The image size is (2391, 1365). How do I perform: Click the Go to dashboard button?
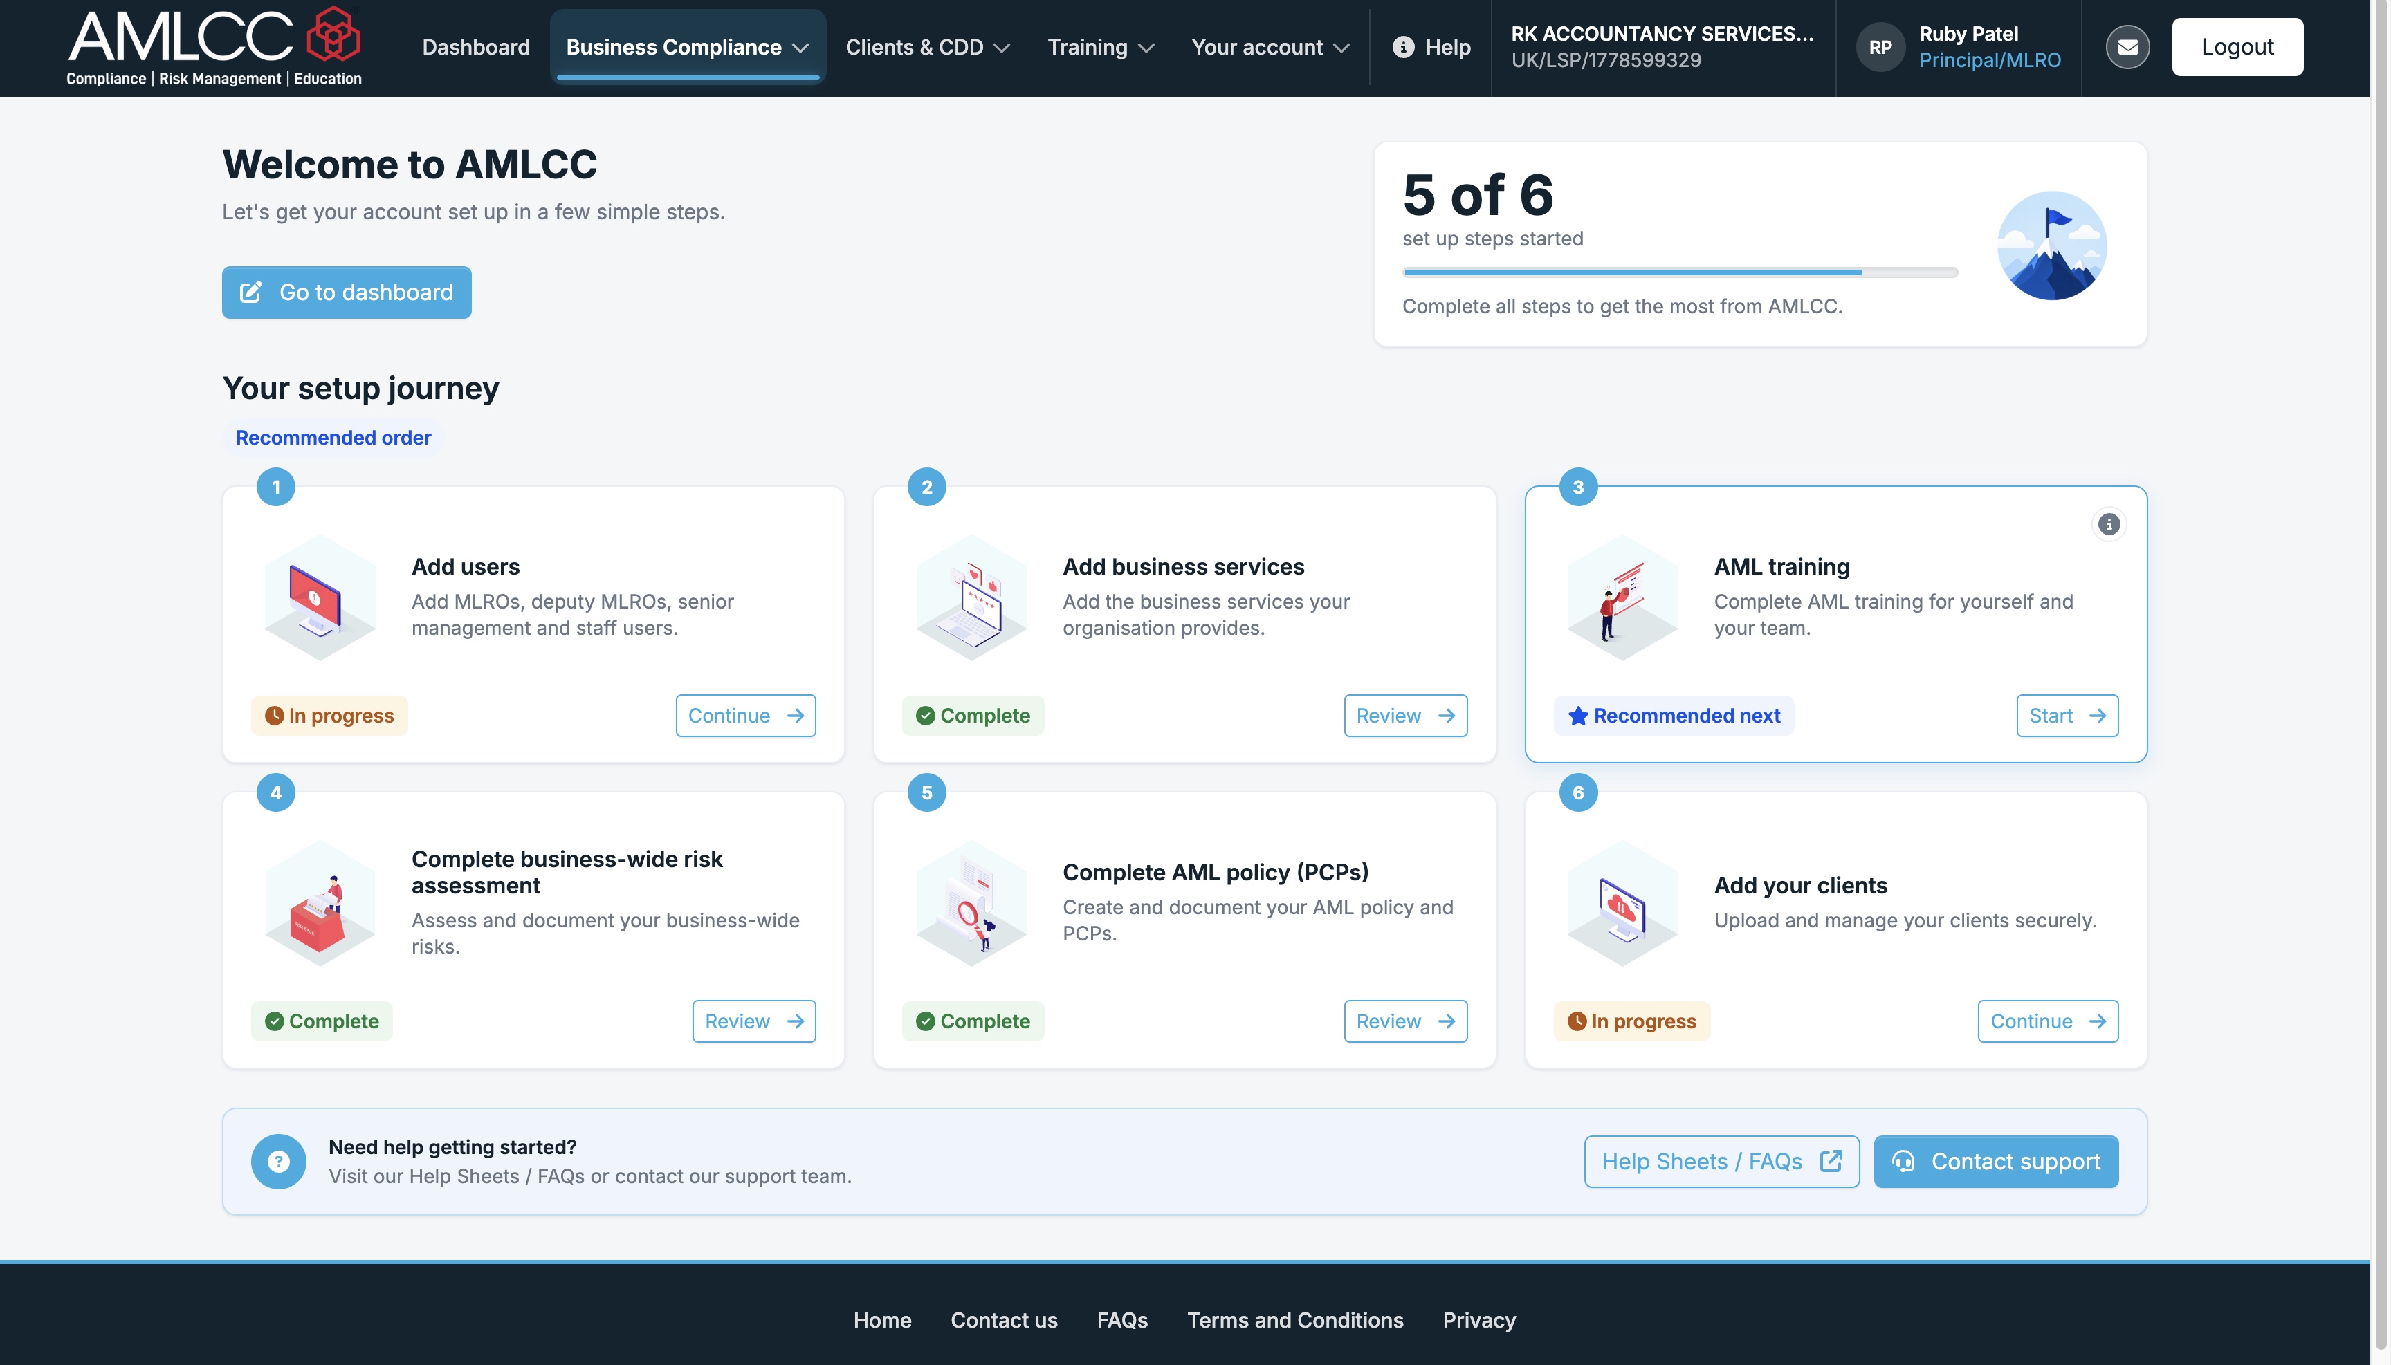tap(346, 292)
